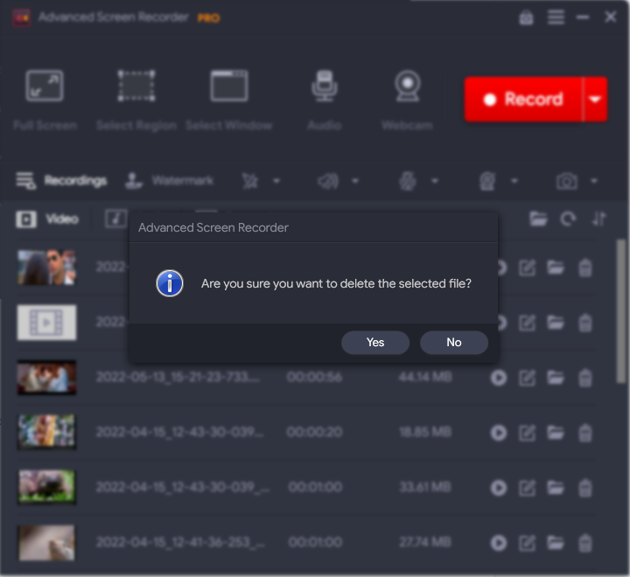Click the red Record button
This screenshot has width=630, height=577.
[x=523, y=99]
